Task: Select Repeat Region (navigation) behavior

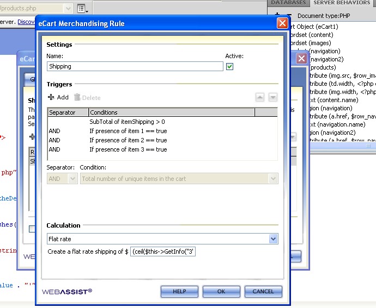Action: (x=331, y=108)
